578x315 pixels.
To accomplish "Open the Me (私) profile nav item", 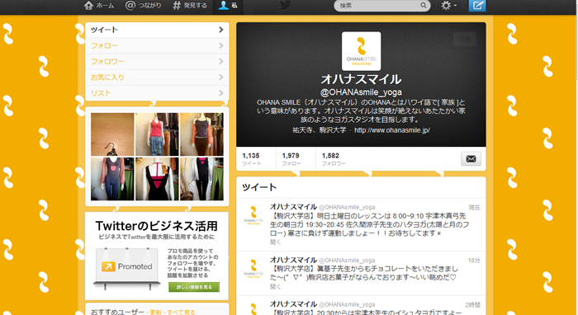I will (228, 6).
